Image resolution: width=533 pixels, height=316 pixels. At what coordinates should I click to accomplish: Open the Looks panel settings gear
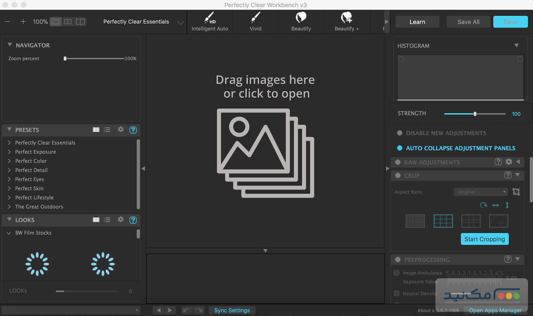(121, 220)
